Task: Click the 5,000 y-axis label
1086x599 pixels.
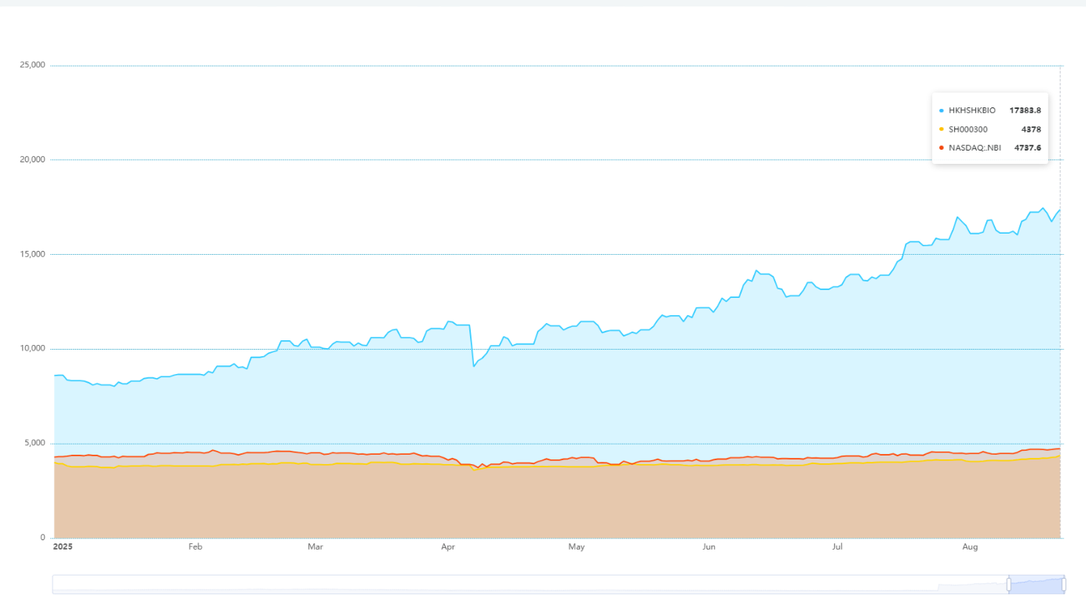Action: (x=35, y=443)
